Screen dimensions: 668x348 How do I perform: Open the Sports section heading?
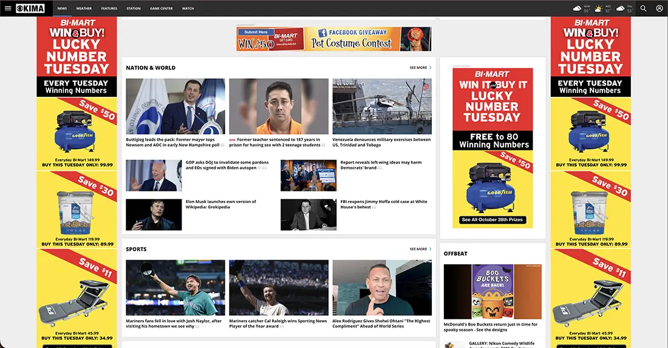[x=136, y=249]
